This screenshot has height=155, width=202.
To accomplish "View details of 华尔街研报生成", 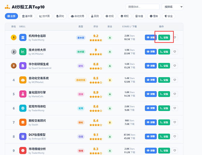I will pos(151,66).
